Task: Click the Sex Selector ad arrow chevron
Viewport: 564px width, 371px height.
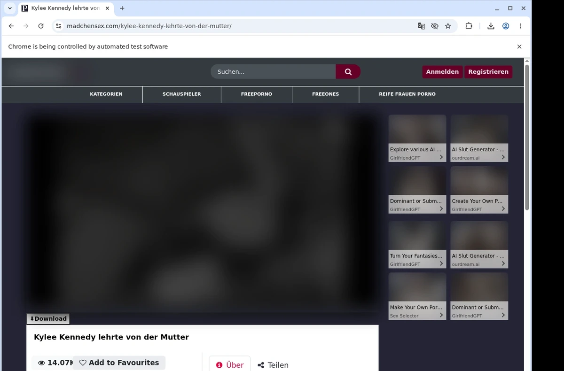Action: (441, 315)
